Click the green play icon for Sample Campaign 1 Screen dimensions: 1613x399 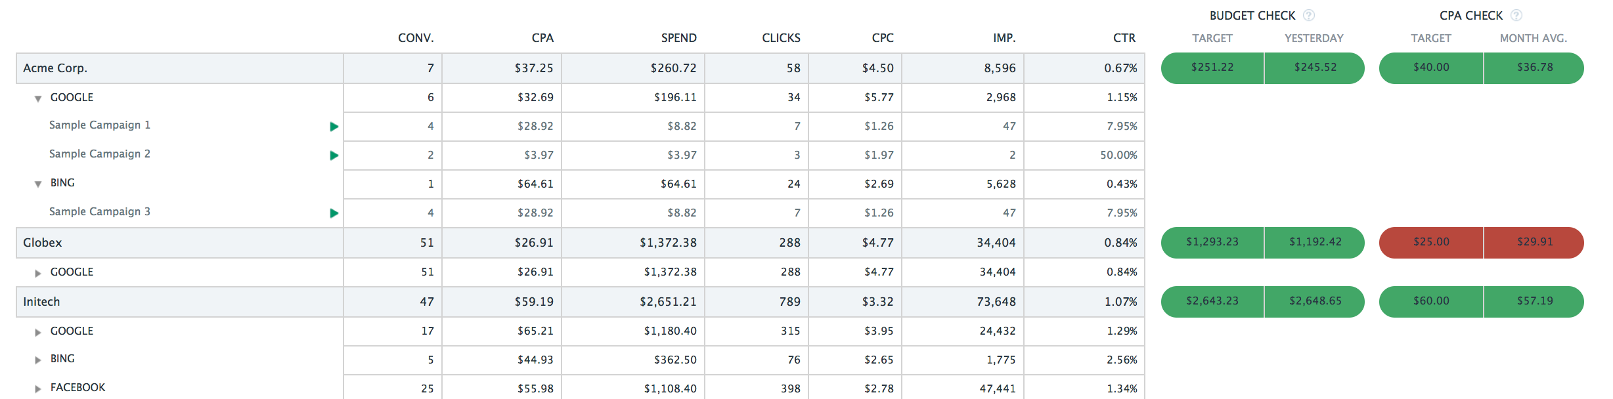point(334,126)
